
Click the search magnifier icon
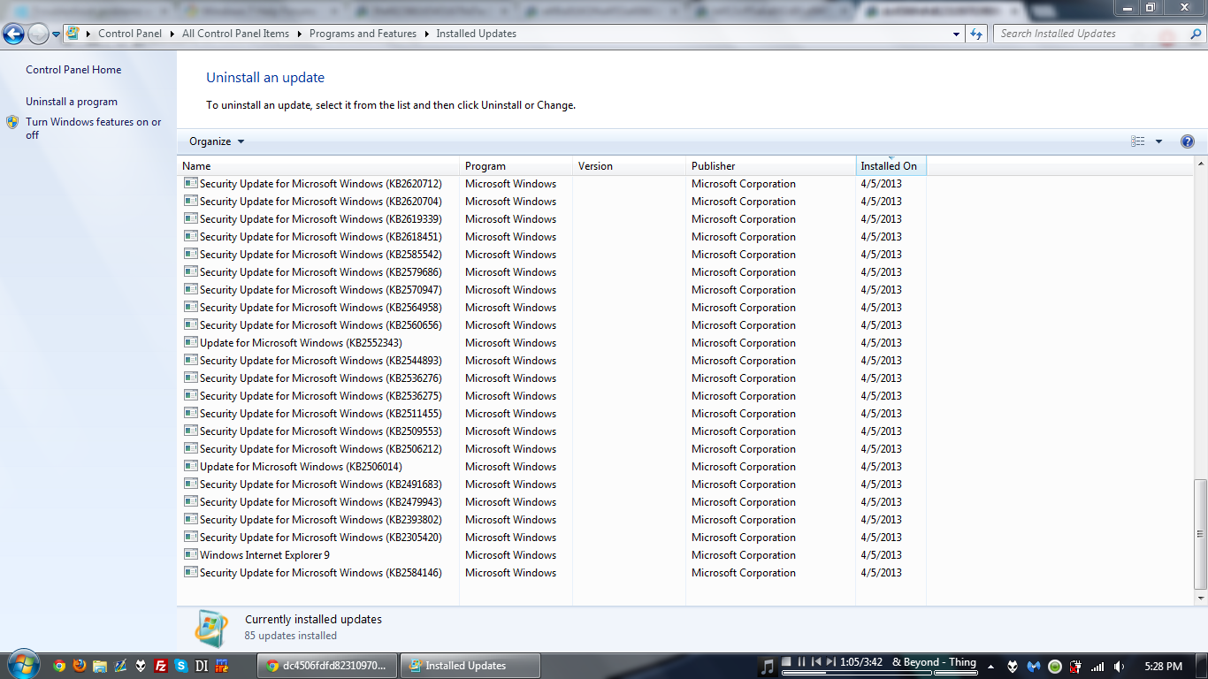coord(1194,34)
